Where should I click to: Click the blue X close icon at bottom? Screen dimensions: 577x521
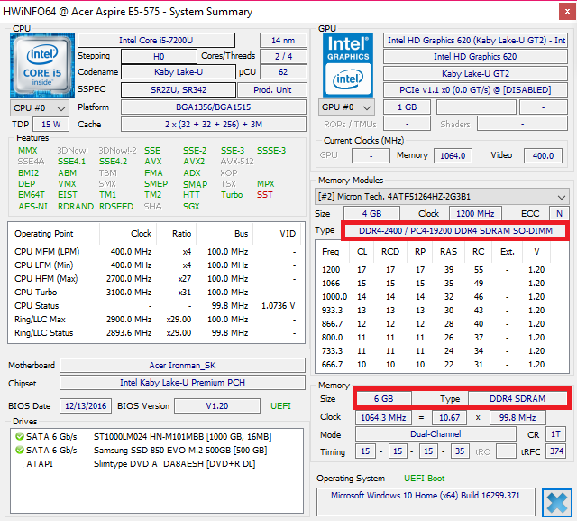pyautogui.click(x=557, y=503)
